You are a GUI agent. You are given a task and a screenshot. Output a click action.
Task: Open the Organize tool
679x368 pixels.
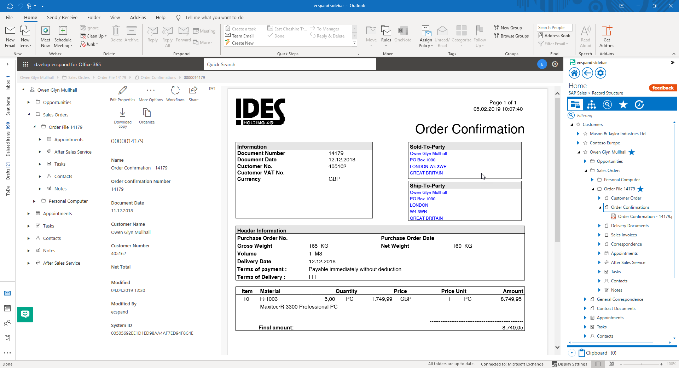[147, 113]
